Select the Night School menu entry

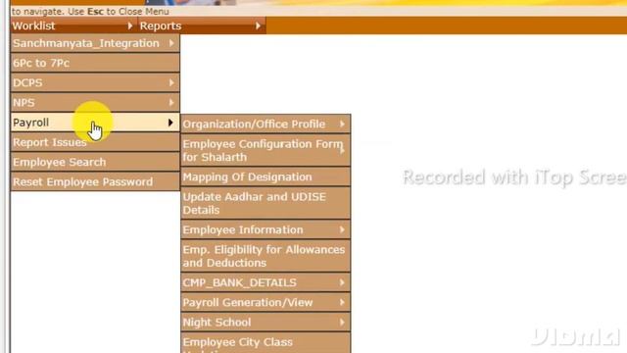point(265,323)
